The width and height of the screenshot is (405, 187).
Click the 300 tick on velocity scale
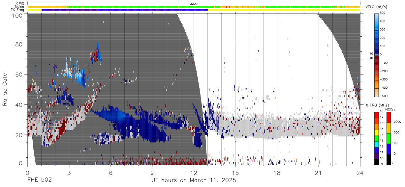[x=383, y=29]
